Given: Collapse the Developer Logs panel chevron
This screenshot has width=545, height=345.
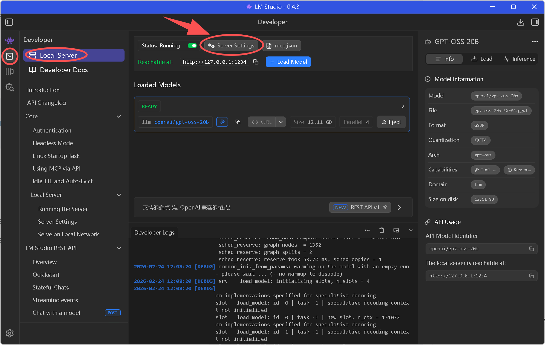Looking at the screenshot, I should 411,230.
